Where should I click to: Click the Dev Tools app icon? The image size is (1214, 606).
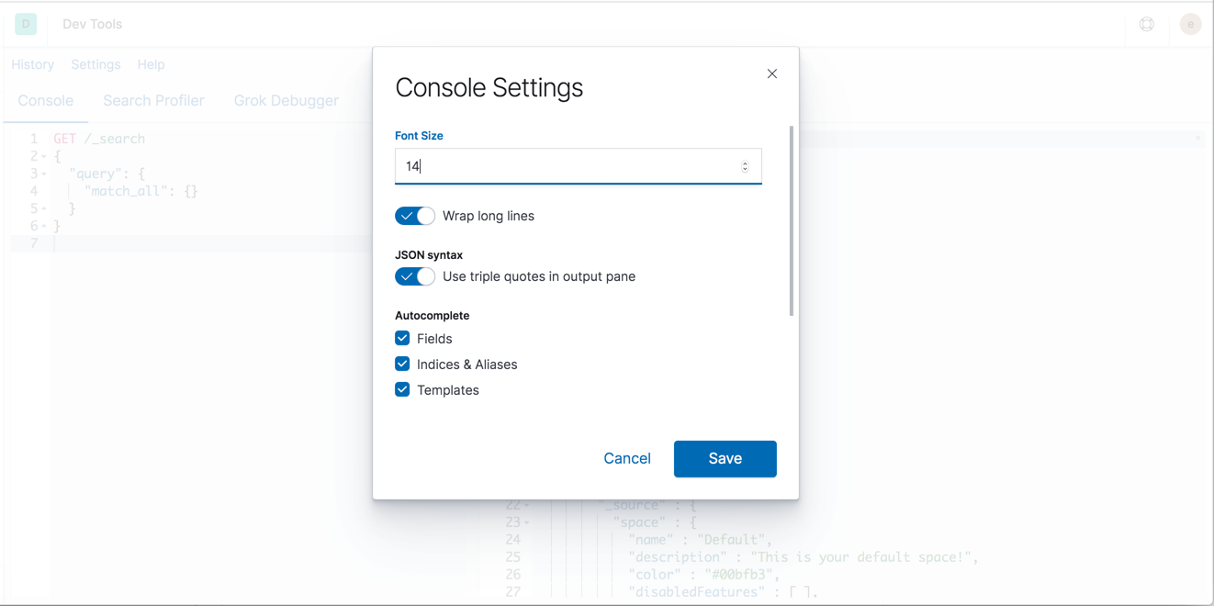pyautogui.click(x=25, y=24)
